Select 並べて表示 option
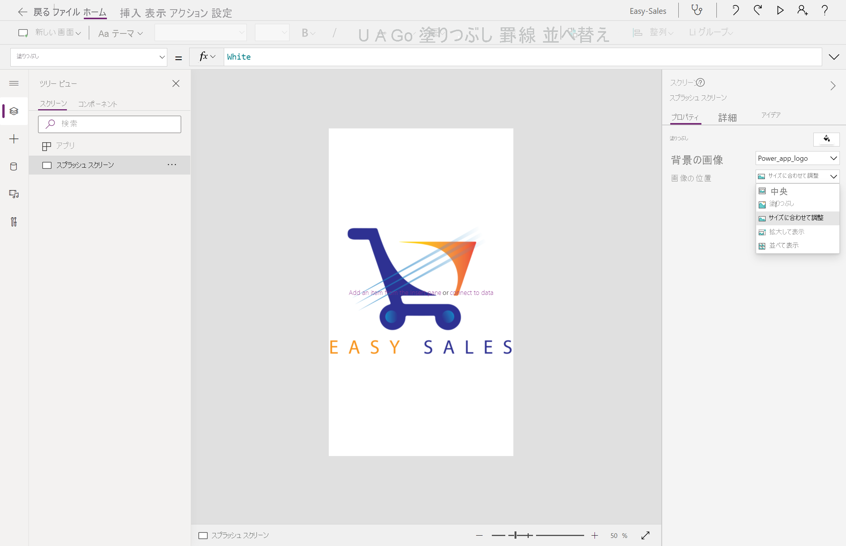Viewport: 846px width, 546px height. [x=798, y=245]
